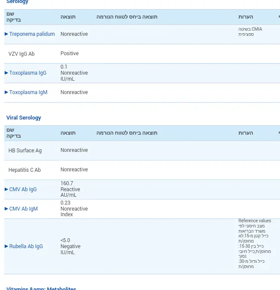Viewport: 280px width, 290px height.
Task: Select the HB Surface Ag row
Action: 25,151
